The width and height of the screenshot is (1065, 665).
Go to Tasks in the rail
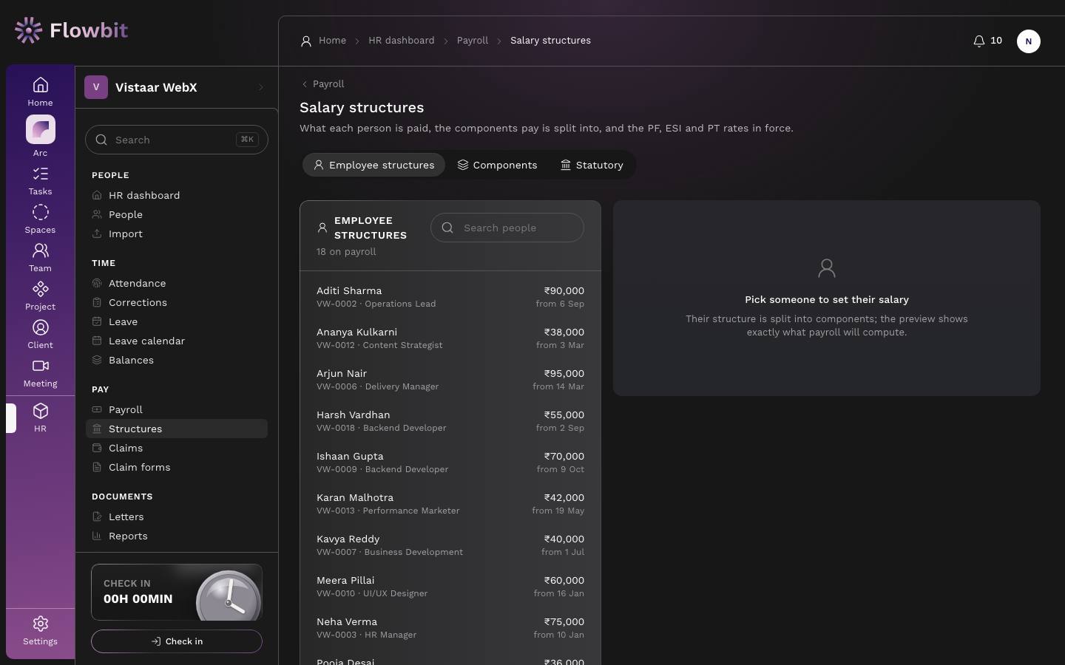[40, 181]
